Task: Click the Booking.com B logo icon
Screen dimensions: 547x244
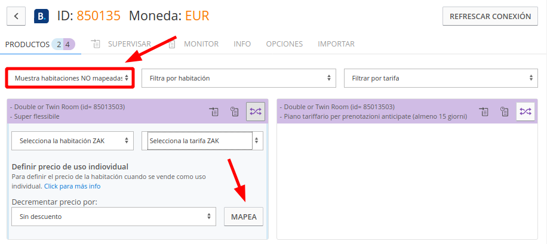Action: pyautogui.click(x=42, y=16)
